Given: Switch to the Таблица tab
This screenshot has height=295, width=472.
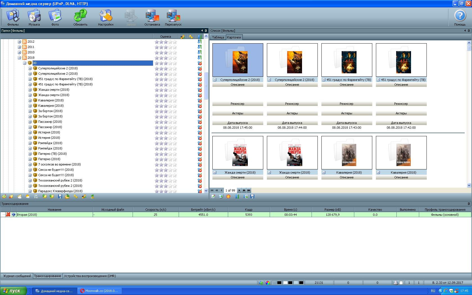Looking at the screenshot, I should (218, 37).
